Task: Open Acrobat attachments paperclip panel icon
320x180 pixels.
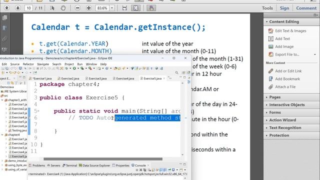Action: (x=4, y=39)
